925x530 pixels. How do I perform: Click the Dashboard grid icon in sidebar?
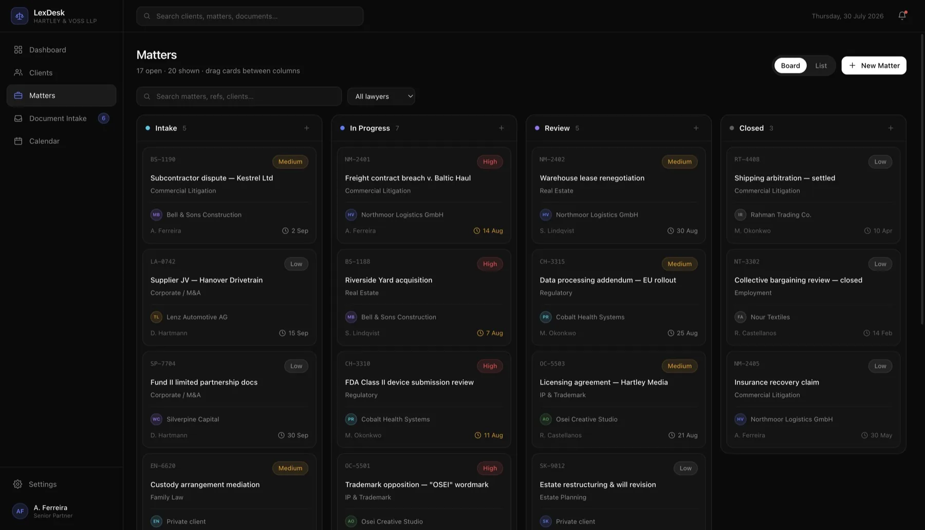pyautogui.click(x=18, y=50)
